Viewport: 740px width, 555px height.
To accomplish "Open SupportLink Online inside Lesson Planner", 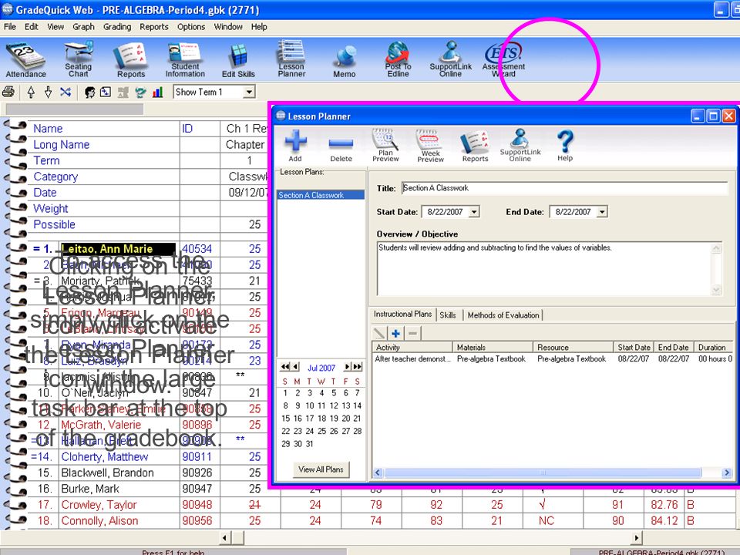I will tap(520, 146).
